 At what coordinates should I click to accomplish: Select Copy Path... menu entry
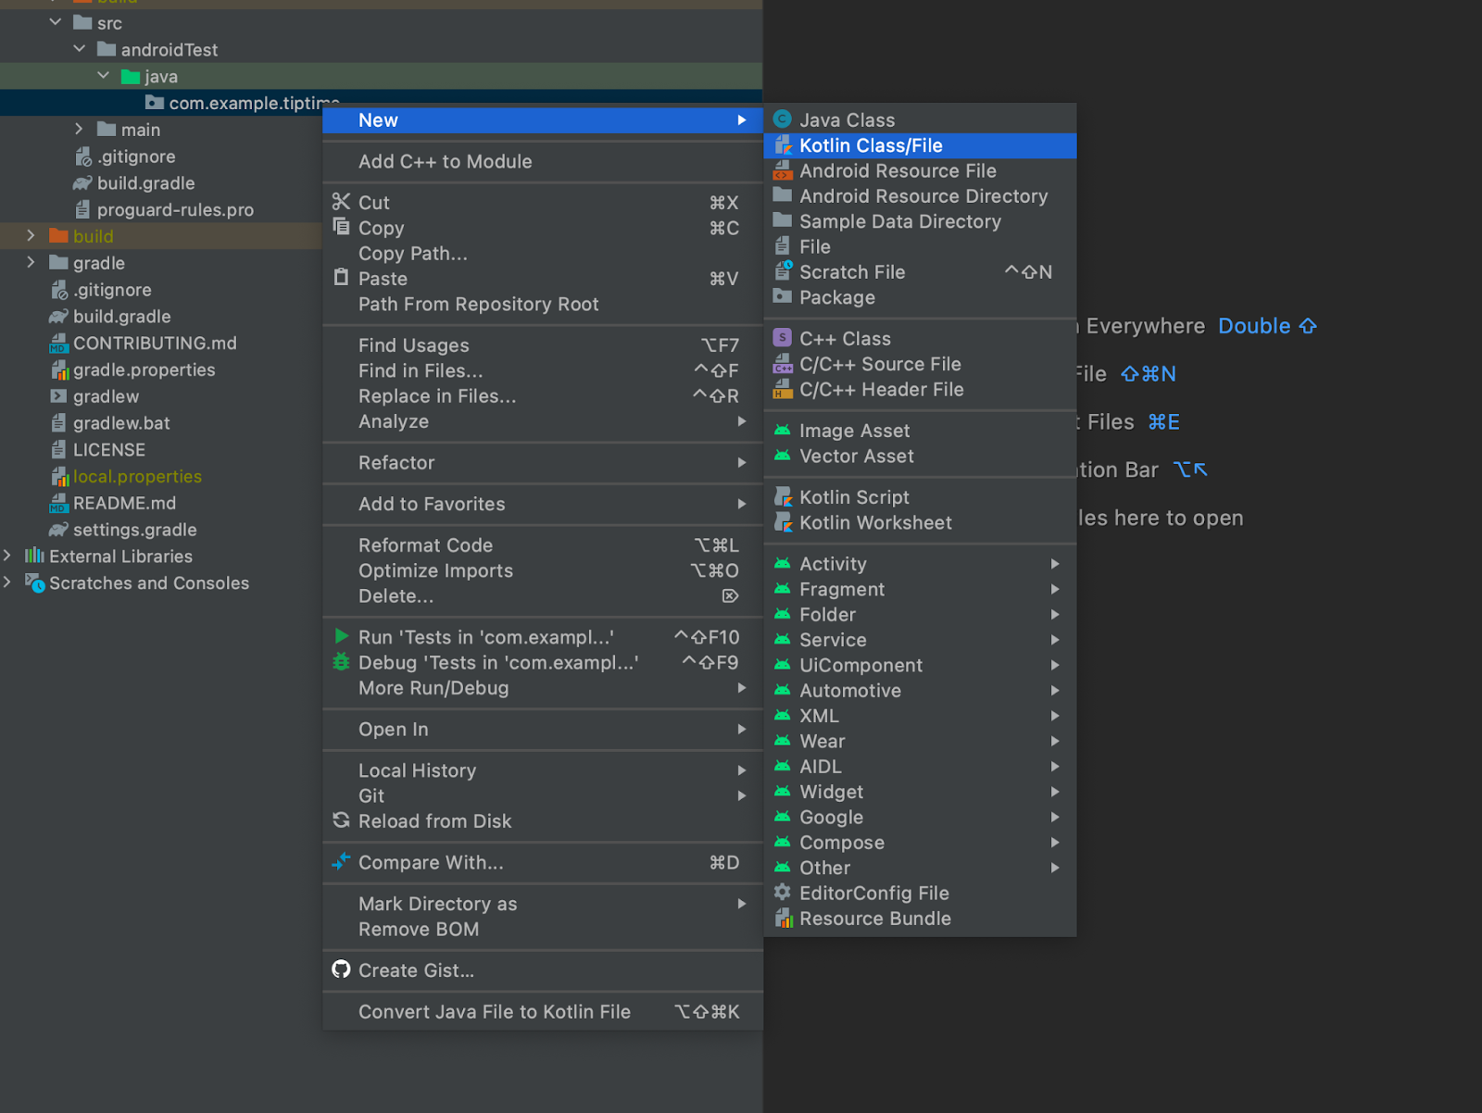point(412,254)
